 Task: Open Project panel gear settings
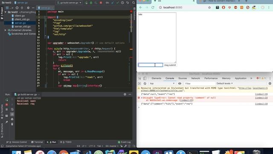click(28, 8)
